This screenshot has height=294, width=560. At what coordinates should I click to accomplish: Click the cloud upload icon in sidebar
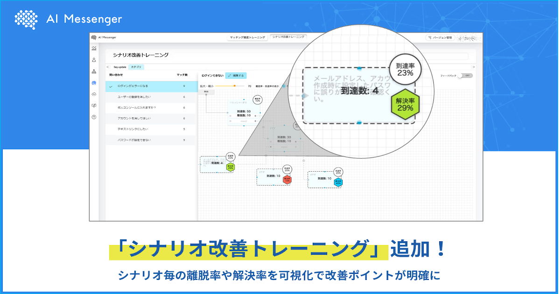(x=94, y=94)
